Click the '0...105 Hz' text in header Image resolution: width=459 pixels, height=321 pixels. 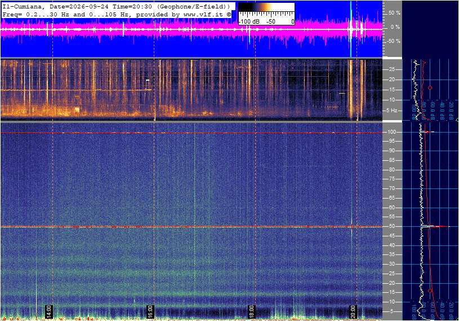pos(108,14)
